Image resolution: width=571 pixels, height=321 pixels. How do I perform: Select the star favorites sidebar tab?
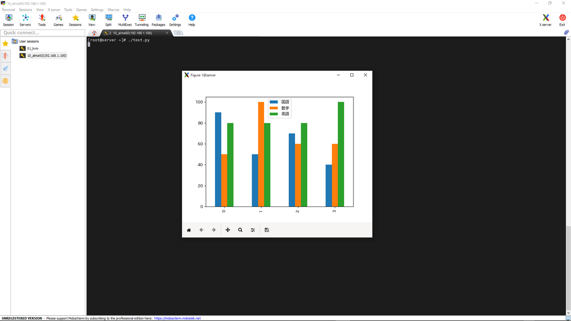pos(5,43)
